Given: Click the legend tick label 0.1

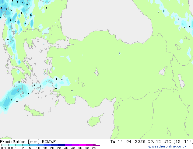Looking at the screenshot, I should [x=3, y=148].
